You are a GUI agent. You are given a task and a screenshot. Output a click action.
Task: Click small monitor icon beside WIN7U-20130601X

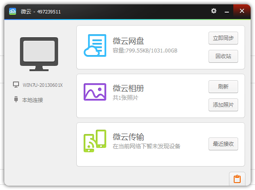16,85
